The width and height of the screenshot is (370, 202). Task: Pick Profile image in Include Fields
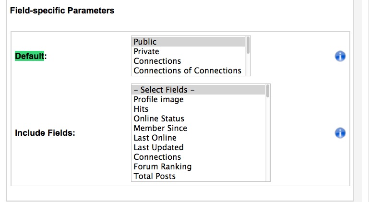click(198, 99)
